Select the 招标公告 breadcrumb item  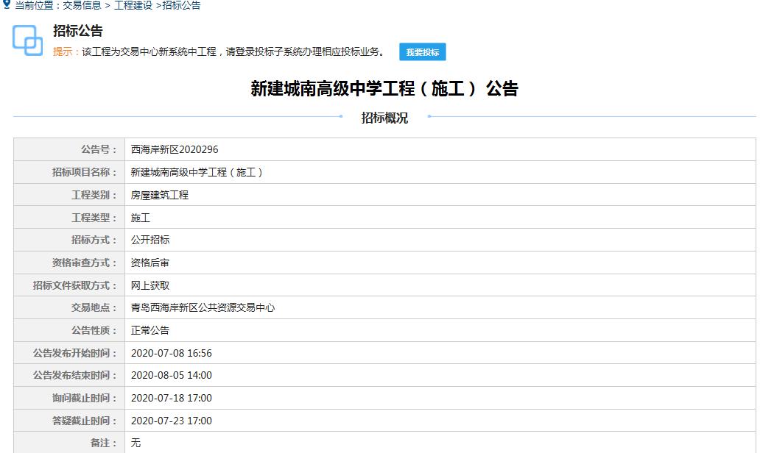click(x=181, y=6)
